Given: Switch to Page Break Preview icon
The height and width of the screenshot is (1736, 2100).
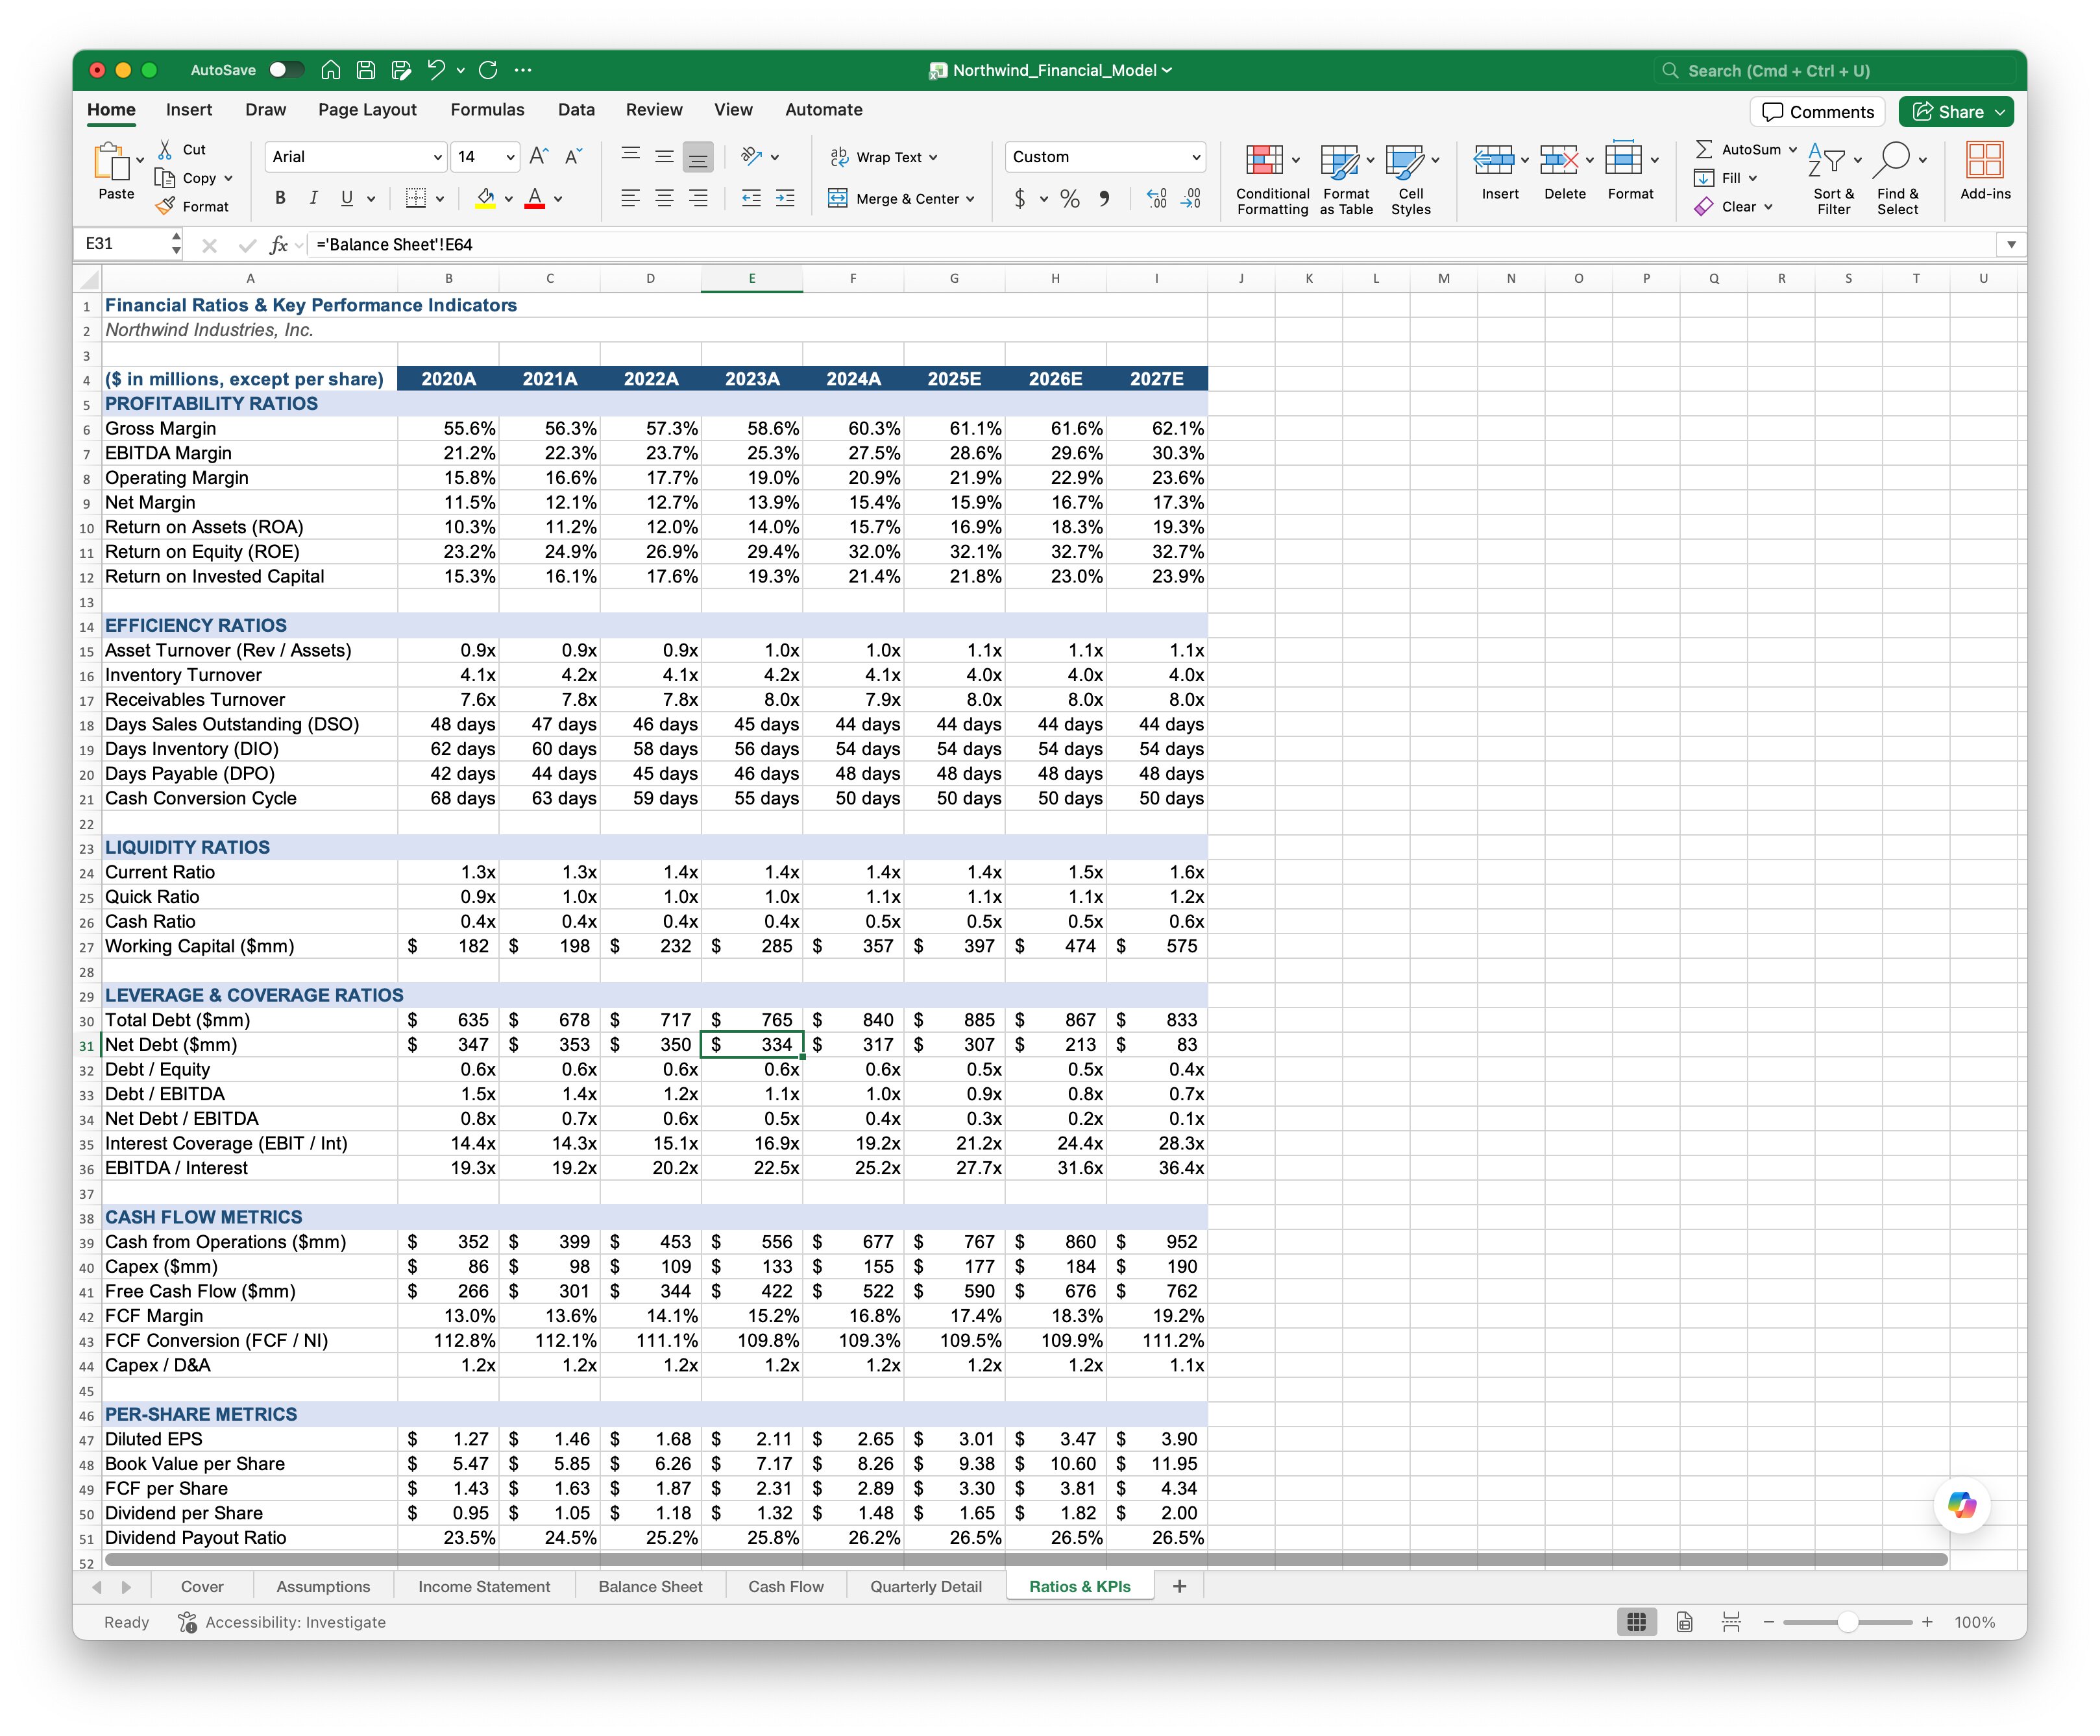Looking at the screenshot, I should pos(1732,1622).
